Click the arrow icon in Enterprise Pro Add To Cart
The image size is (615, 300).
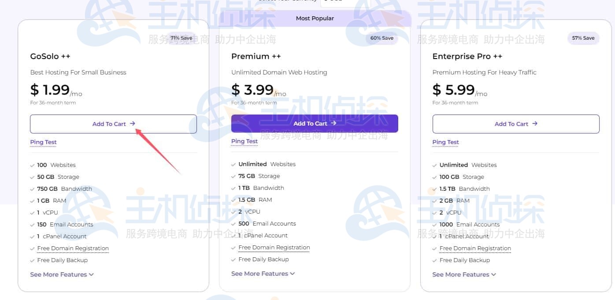tap(534, 124)
